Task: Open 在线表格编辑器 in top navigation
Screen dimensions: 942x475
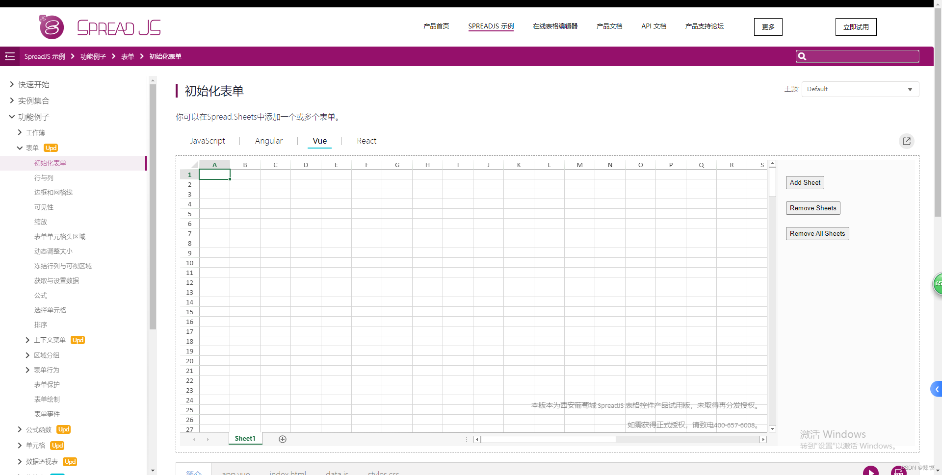Action: coord(555,26)
